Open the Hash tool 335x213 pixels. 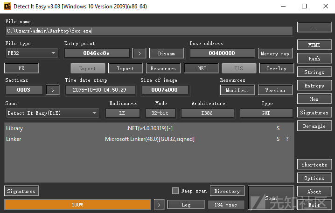[314, 59]
